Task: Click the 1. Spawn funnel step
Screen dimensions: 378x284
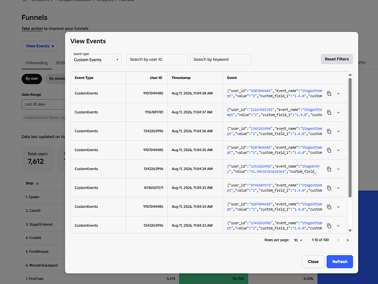Action: point(32,197)
